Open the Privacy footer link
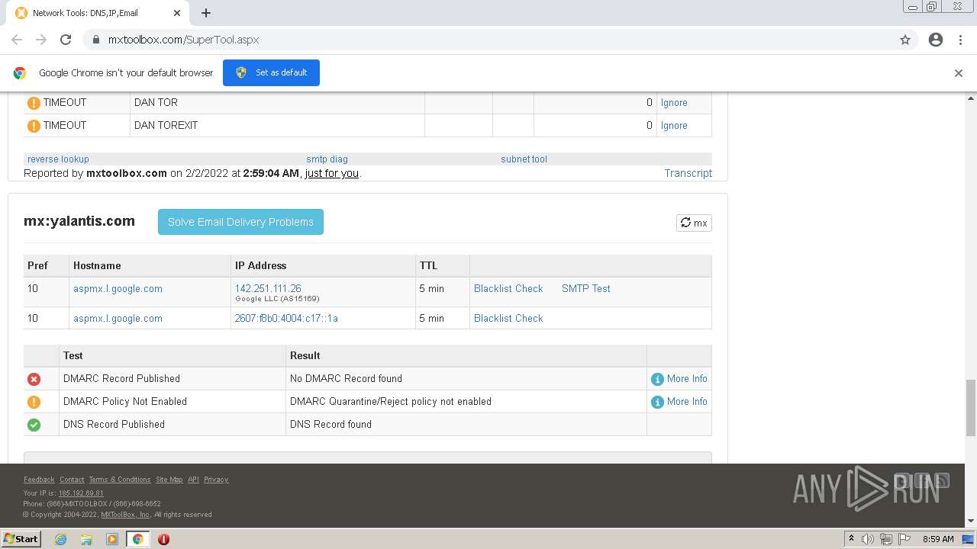This screenshot has width=977, height=549. pyautogui.click(x=216, y=480)
